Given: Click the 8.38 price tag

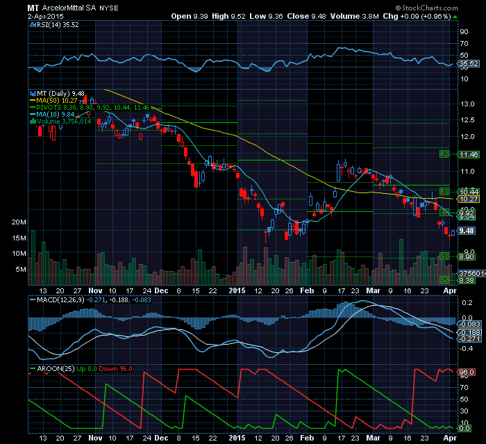Looking at the screenshot, I should pos(467,281).
